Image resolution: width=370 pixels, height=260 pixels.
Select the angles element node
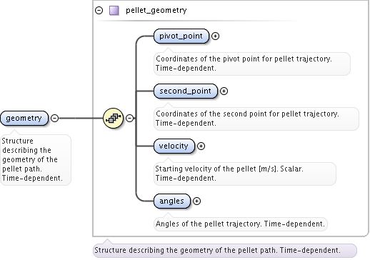pos(172,201)
